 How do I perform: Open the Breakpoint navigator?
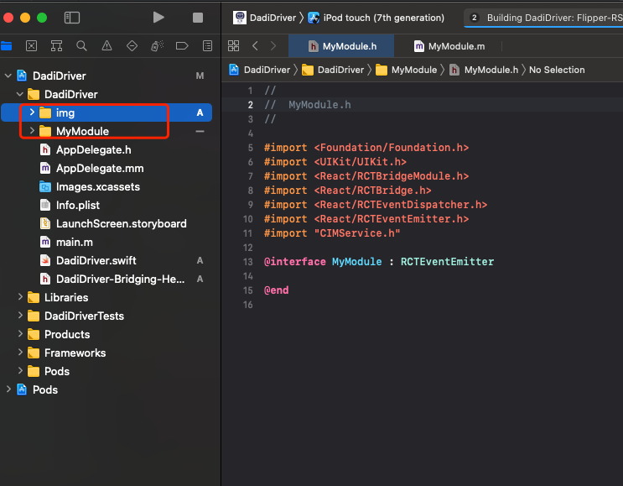[182, 46]
